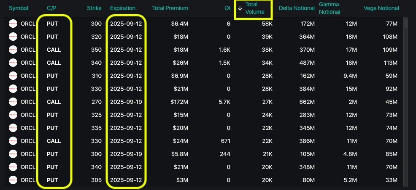Click the Total Volume column header
The height and width of the screenshot is (190, 416).
click(x=255, y=8)
